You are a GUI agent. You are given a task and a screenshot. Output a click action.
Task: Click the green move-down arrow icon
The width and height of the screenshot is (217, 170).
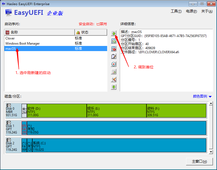[114, 87]
